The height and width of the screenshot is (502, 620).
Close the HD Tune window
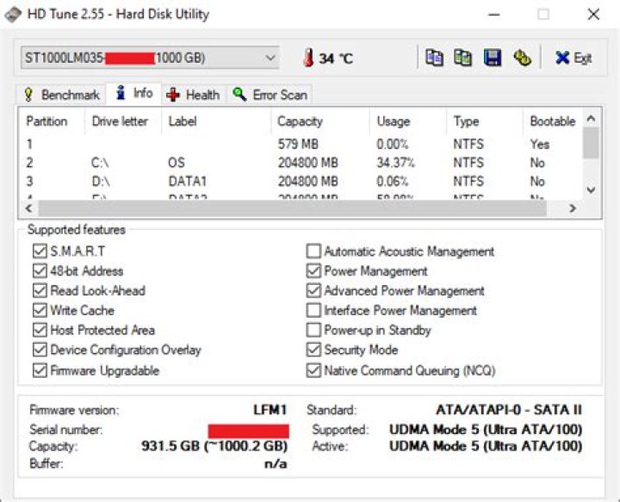click(593, 15)
